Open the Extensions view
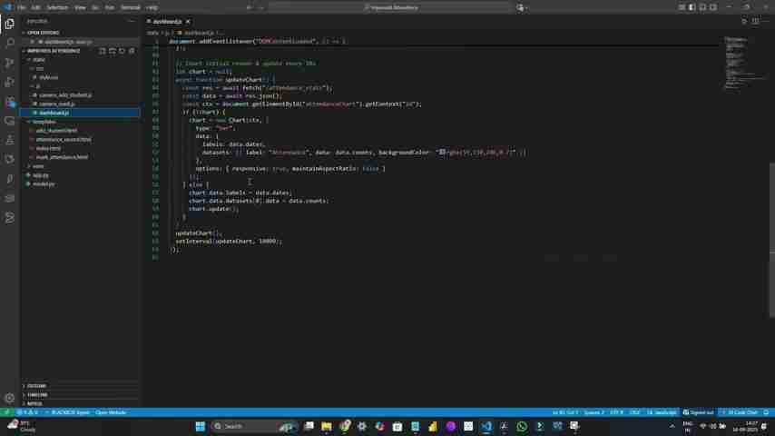This screenshot has height=436, width=775. click(x=10, y=102)
